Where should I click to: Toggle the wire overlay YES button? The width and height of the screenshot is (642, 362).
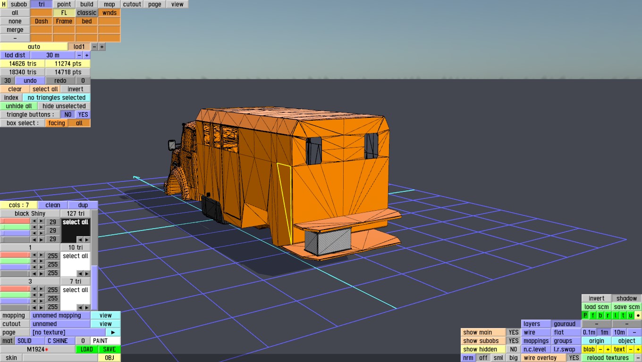(x=574, y=358)
